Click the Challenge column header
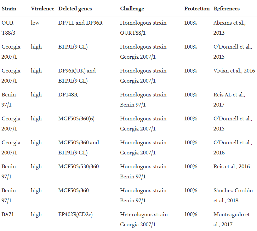 point(132,9)
